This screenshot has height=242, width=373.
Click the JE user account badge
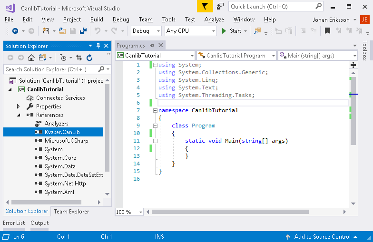[364, 19]
